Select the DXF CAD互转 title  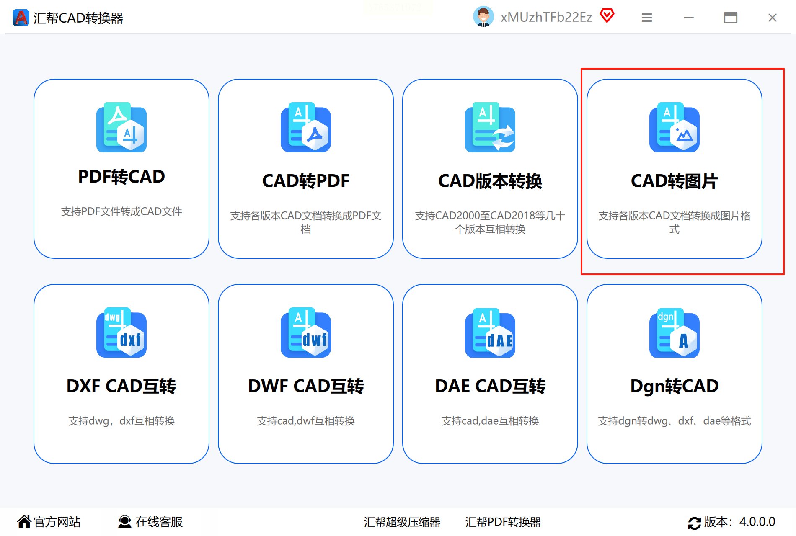coord(121,386)
